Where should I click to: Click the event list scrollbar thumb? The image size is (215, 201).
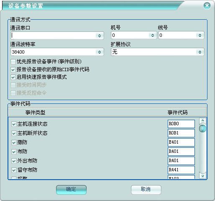202,129
